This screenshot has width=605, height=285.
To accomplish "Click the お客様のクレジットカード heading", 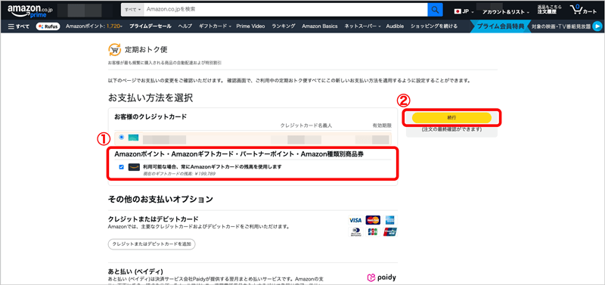I will (x=150, y=116).
